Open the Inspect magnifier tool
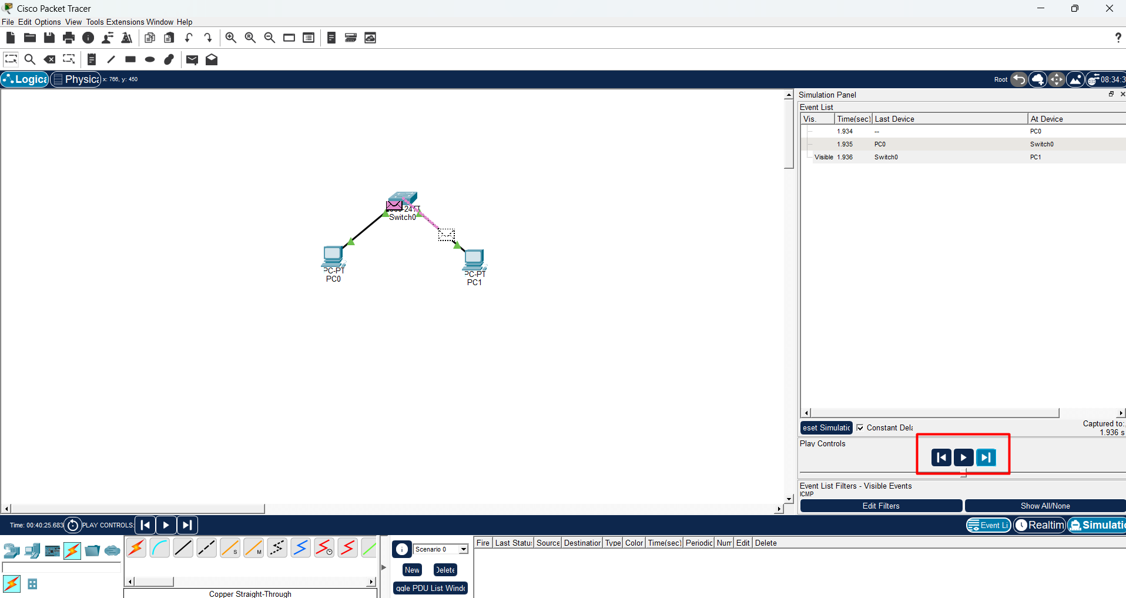The width and height of the screenshot is (1126, 598). [30, 59]
